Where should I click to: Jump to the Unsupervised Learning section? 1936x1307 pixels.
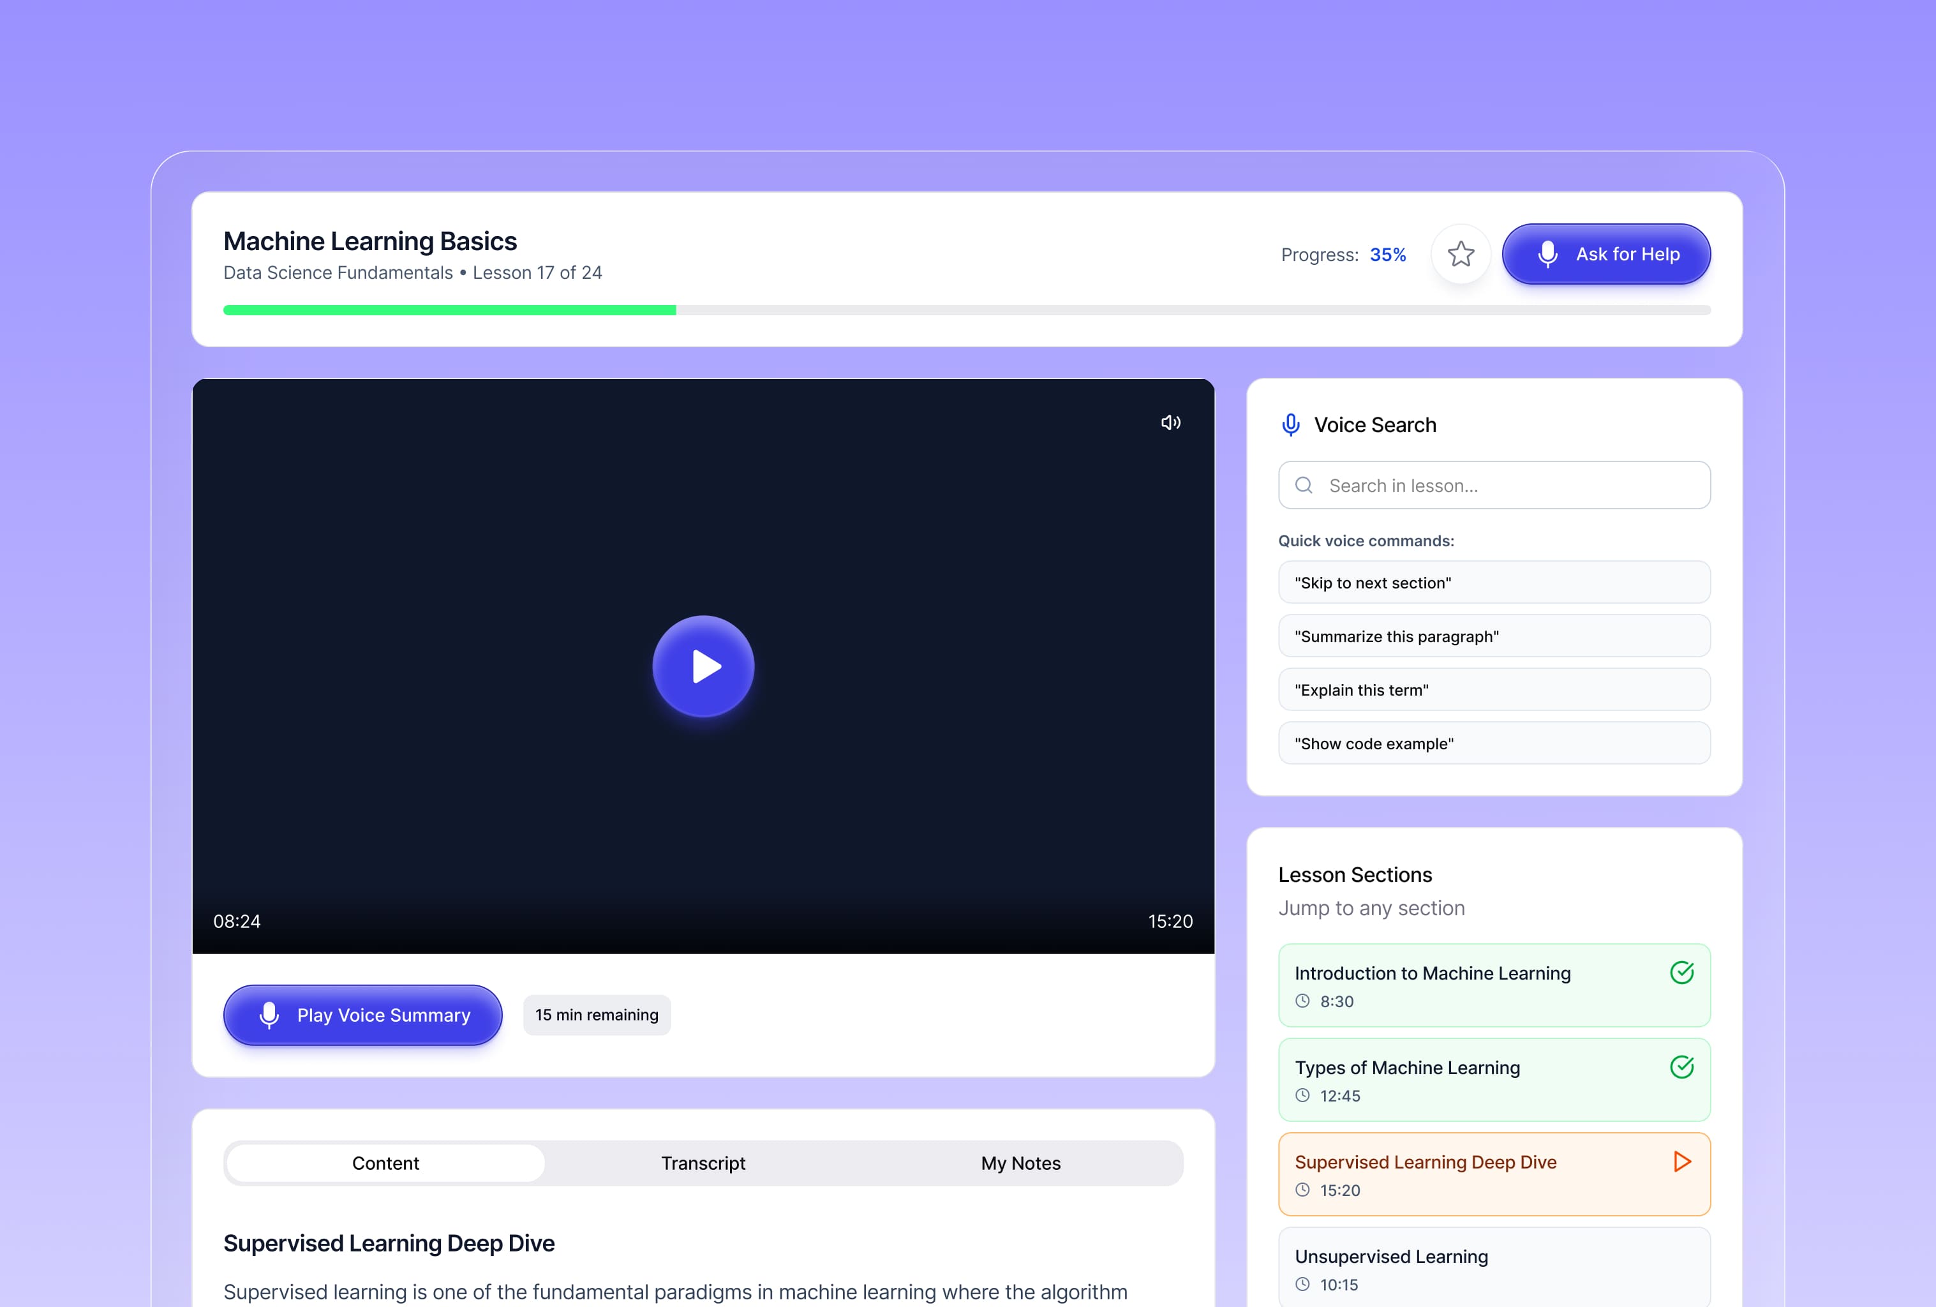(1494, 1267)
